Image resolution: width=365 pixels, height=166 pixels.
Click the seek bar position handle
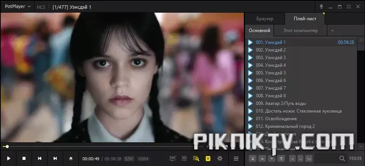(7, 147)
